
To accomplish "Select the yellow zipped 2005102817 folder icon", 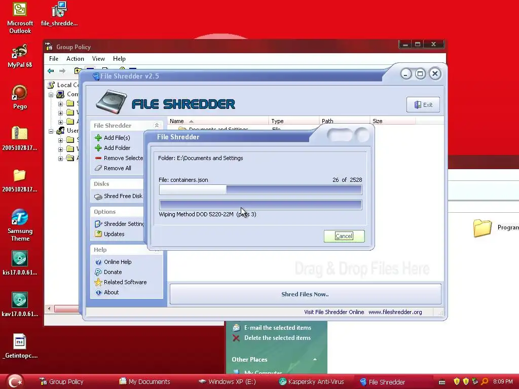I will [x=20, y=138].
